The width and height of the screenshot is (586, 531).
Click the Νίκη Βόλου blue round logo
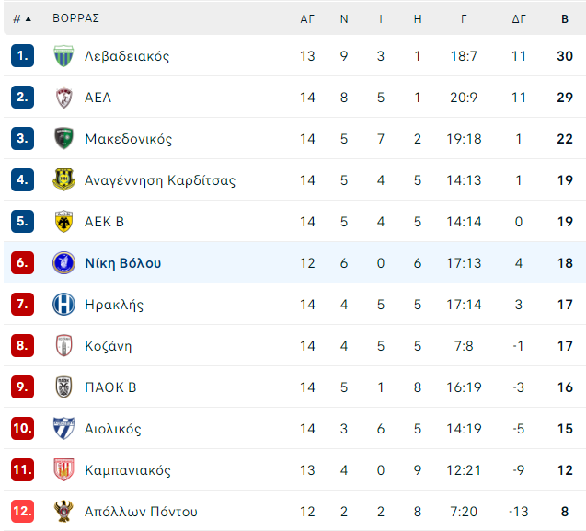point(63,263)
